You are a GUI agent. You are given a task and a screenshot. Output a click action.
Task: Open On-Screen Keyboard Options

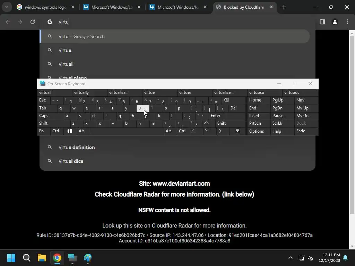(x=259, y=131)
